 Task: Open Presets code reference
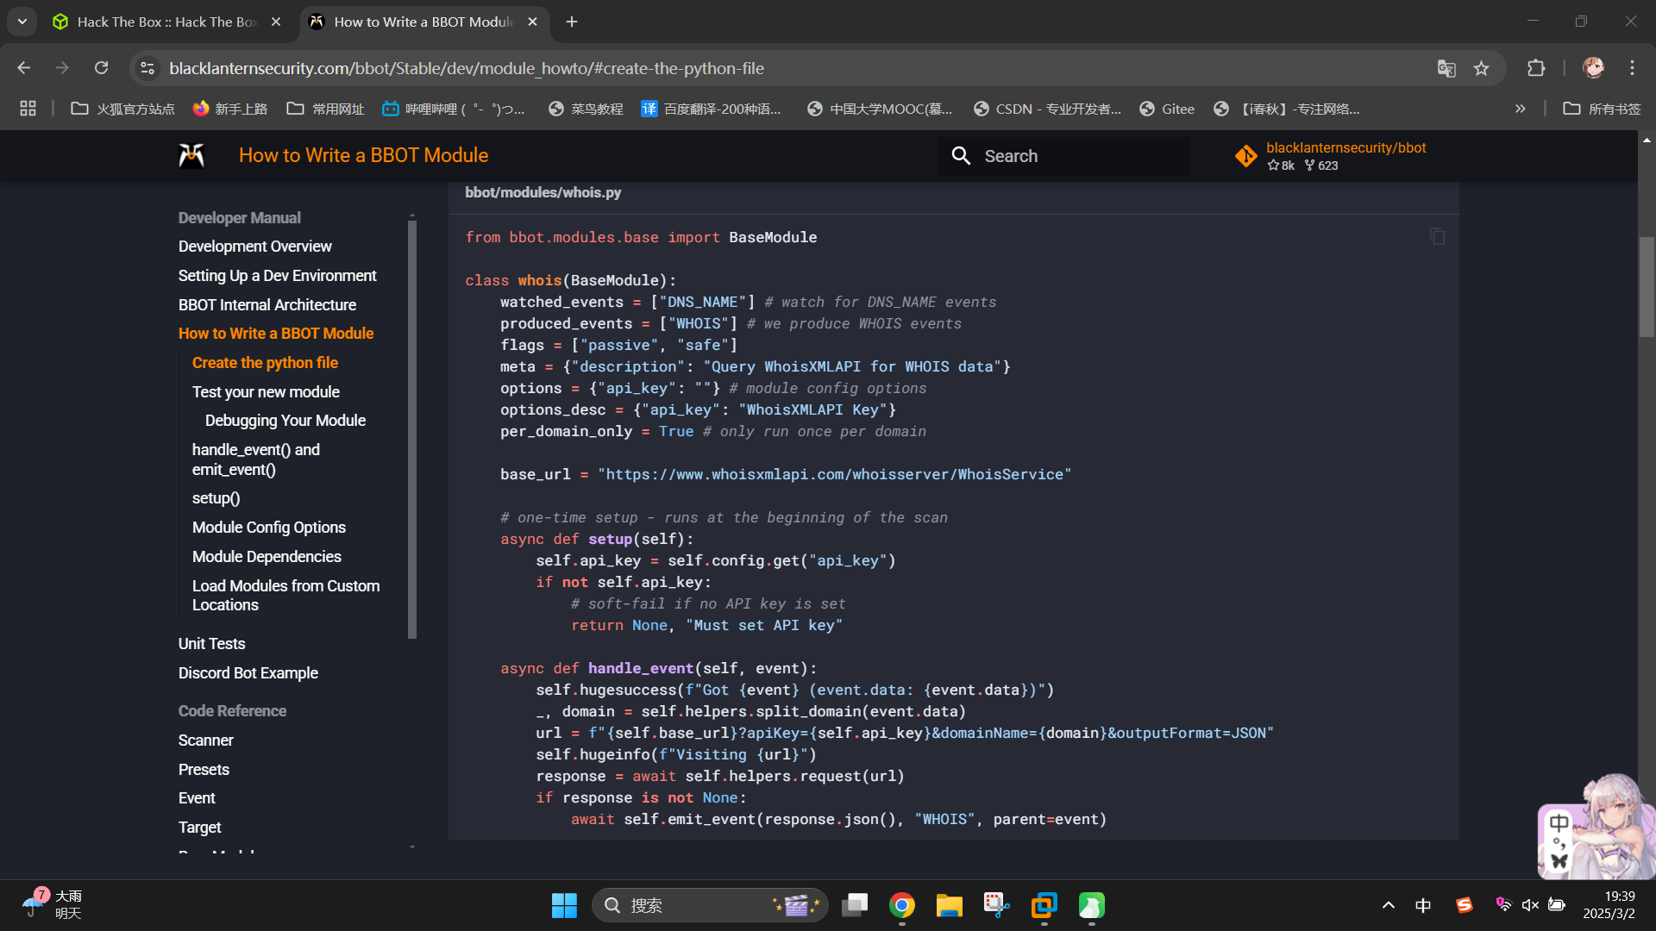[x=204, y=770]
